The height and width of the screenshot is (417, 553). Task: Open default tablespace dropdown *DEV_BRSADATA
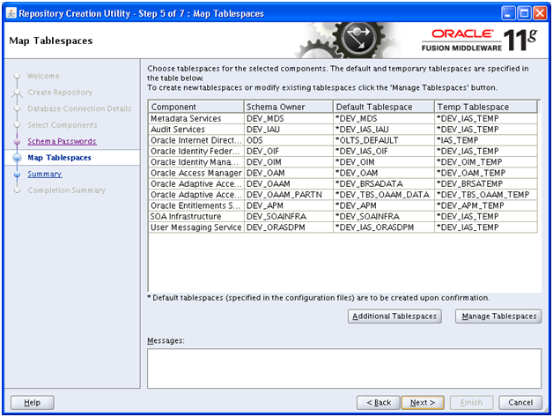pos(384,184)
